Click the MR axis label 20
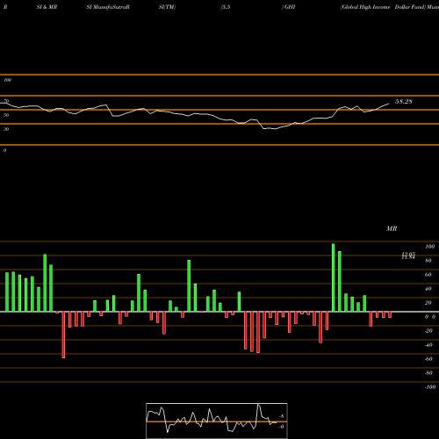This screenshot has height=439, width=439. [428, 303]
